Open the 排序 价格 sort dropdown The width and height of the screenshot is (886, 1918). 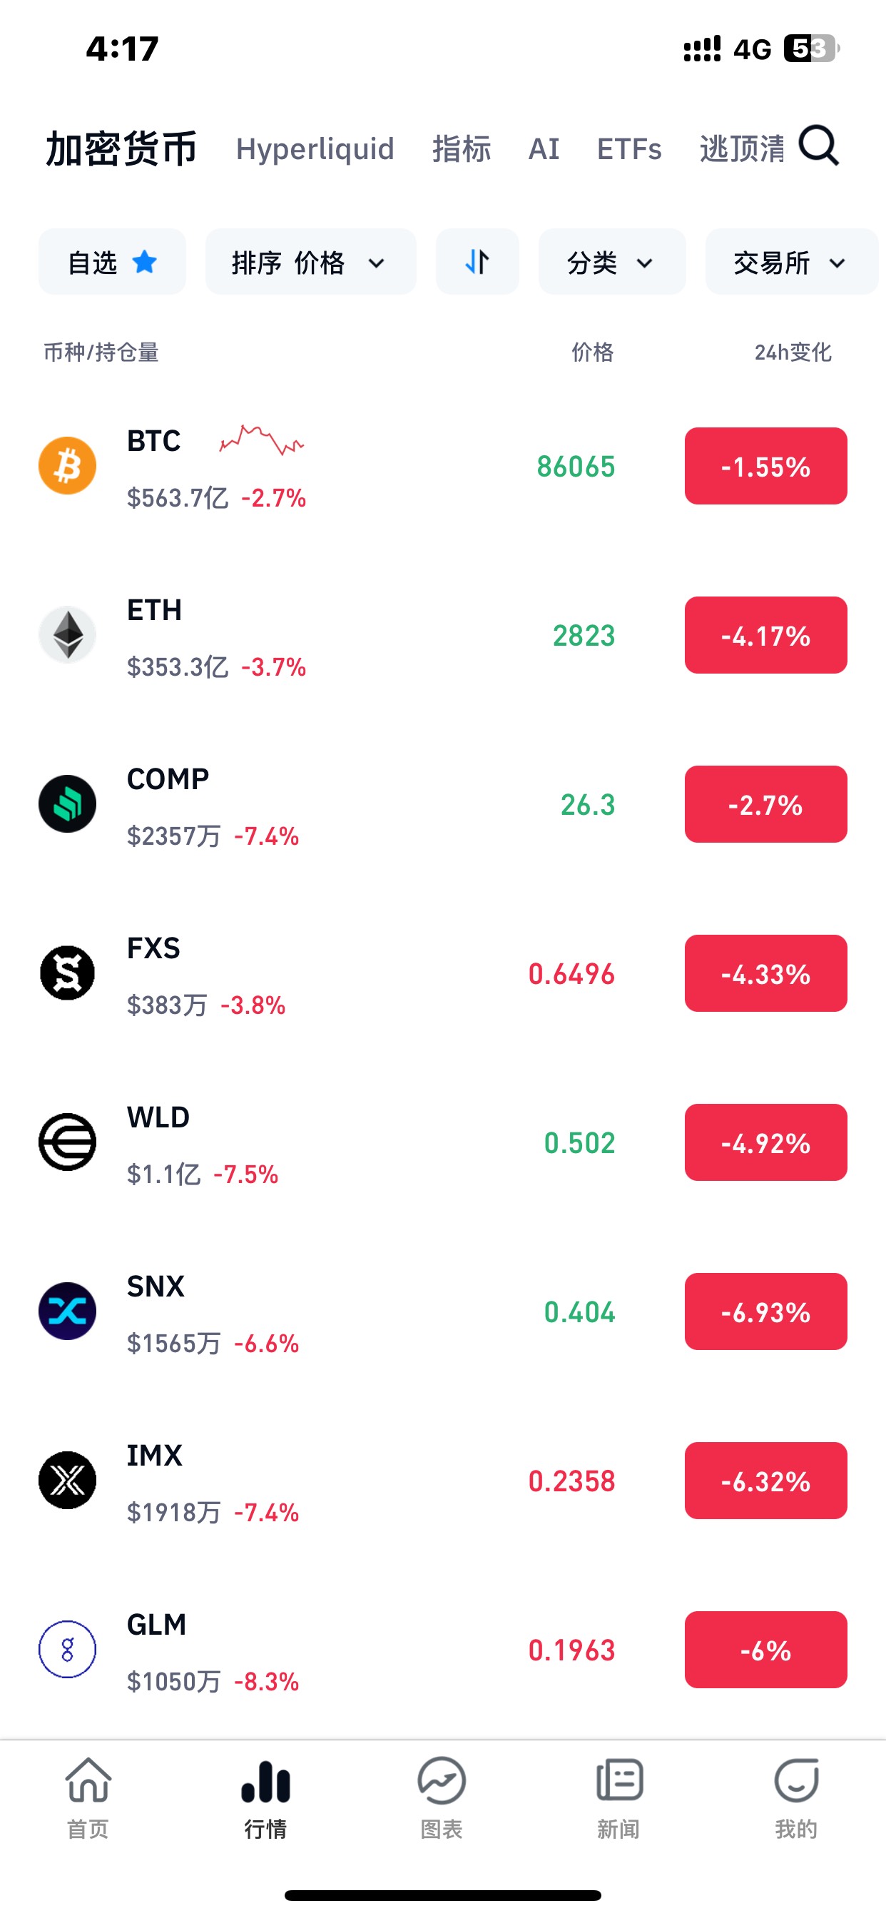point(310,262)
